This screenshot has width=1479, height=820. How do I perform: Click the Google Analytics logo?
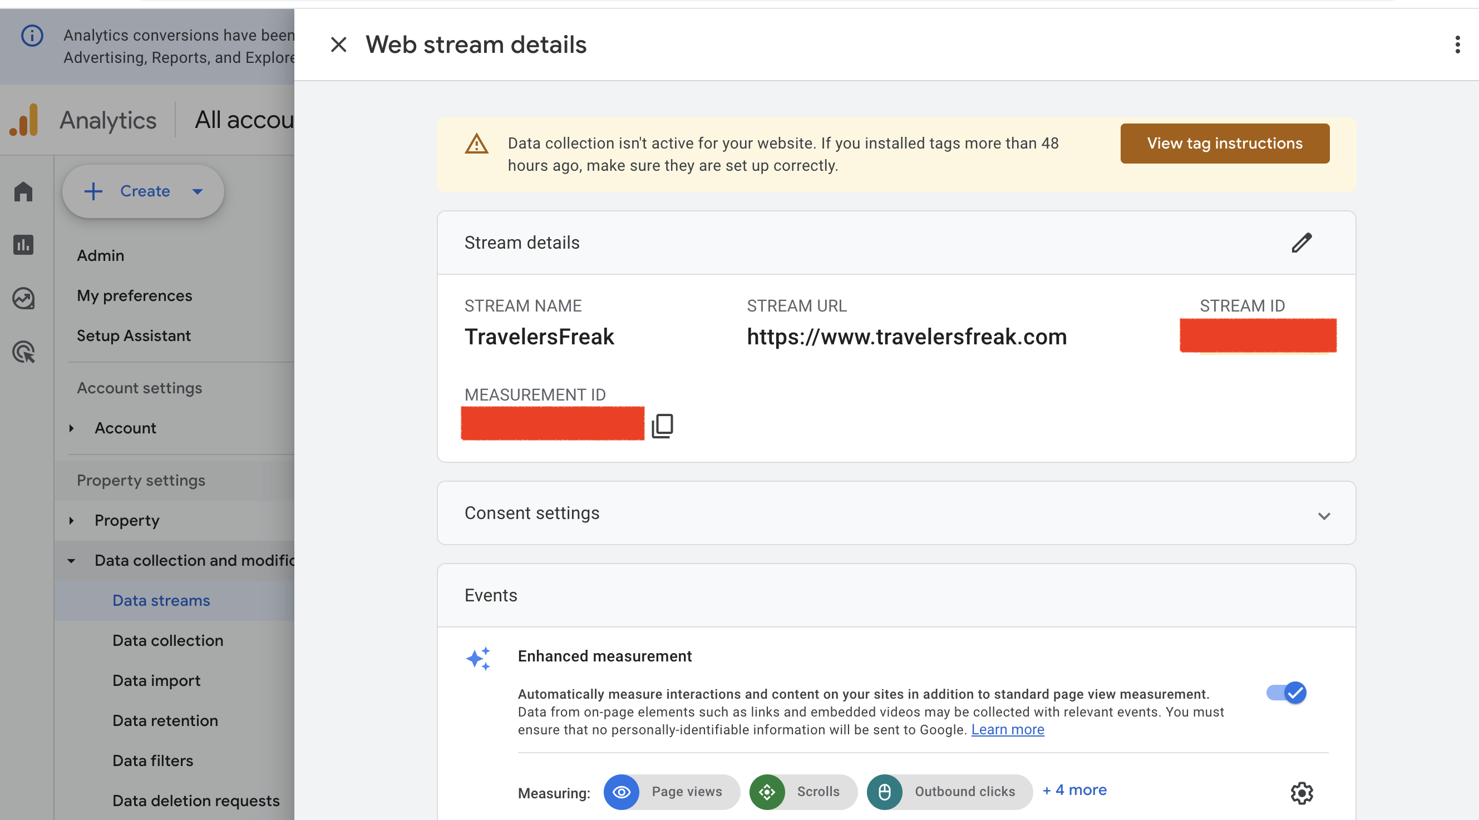click(x=23, y=120)
